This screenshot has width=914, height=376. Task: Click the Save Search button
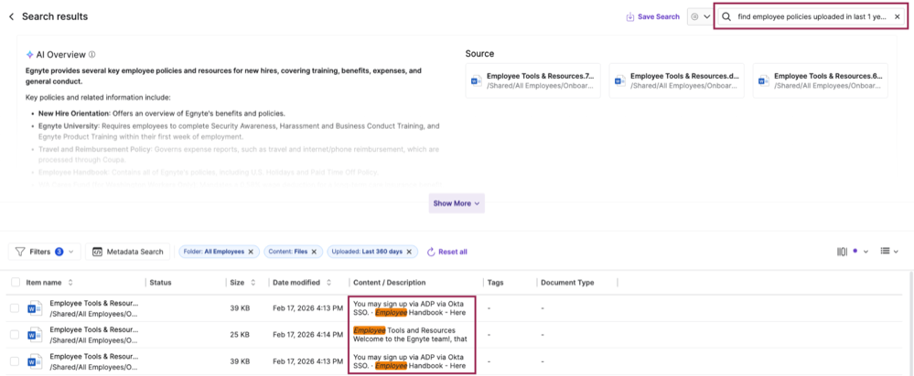652,16
